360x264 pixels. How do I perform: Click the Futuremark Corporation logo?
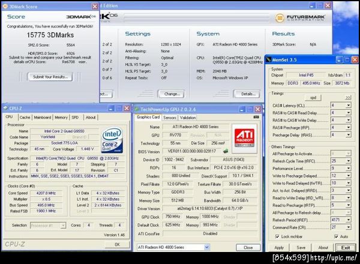point(301,17)
